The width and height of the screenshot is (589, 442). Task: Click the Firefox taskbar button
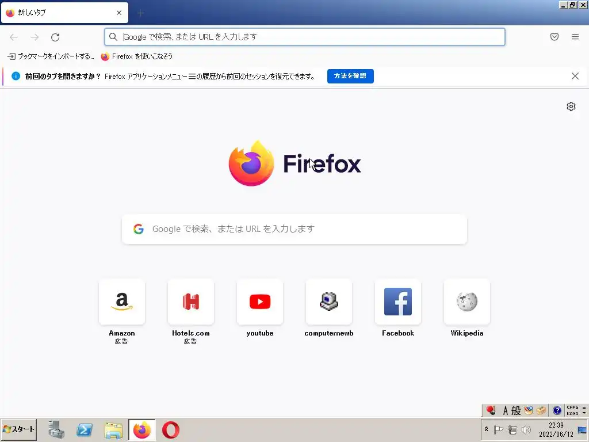point(141,429)
